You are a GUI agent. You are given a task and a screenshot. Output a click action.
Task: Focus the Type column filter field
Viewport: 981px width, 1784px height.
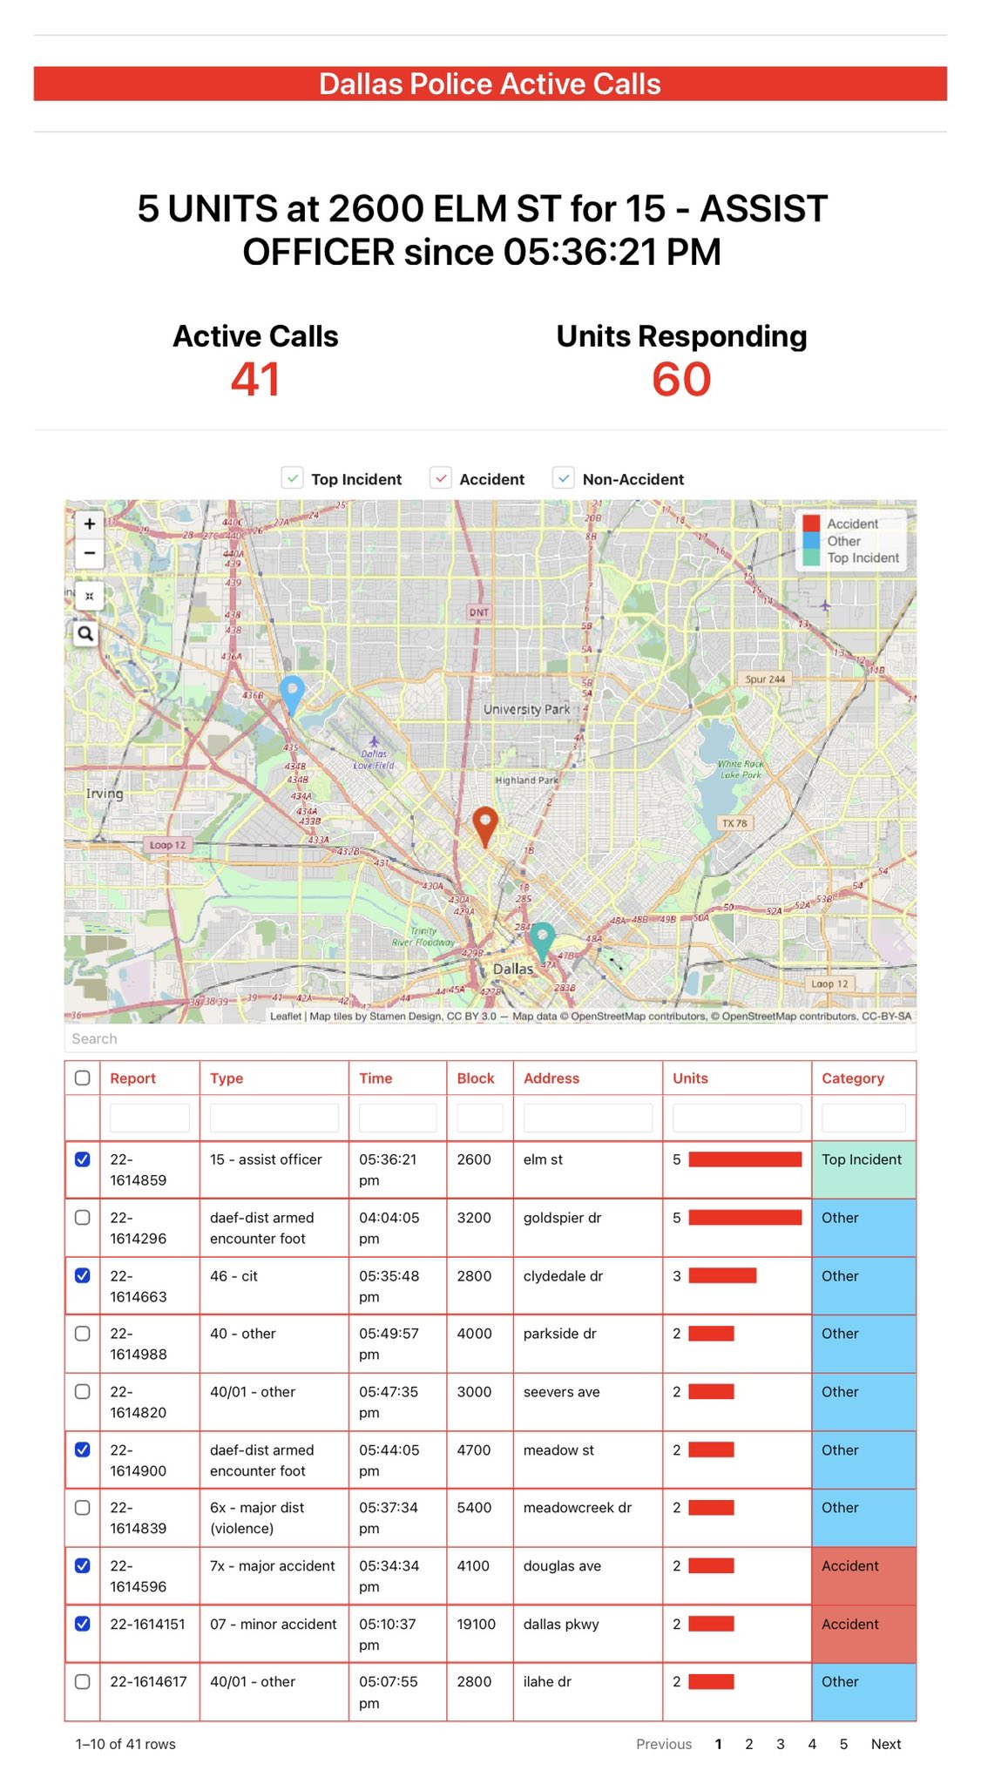pyautogui.click(x=274, y=1118)
